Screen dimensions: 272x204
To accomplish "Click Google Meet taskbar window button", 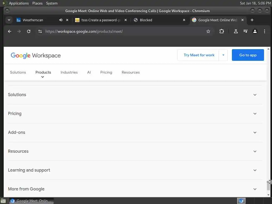I will (x=31, y=201).
